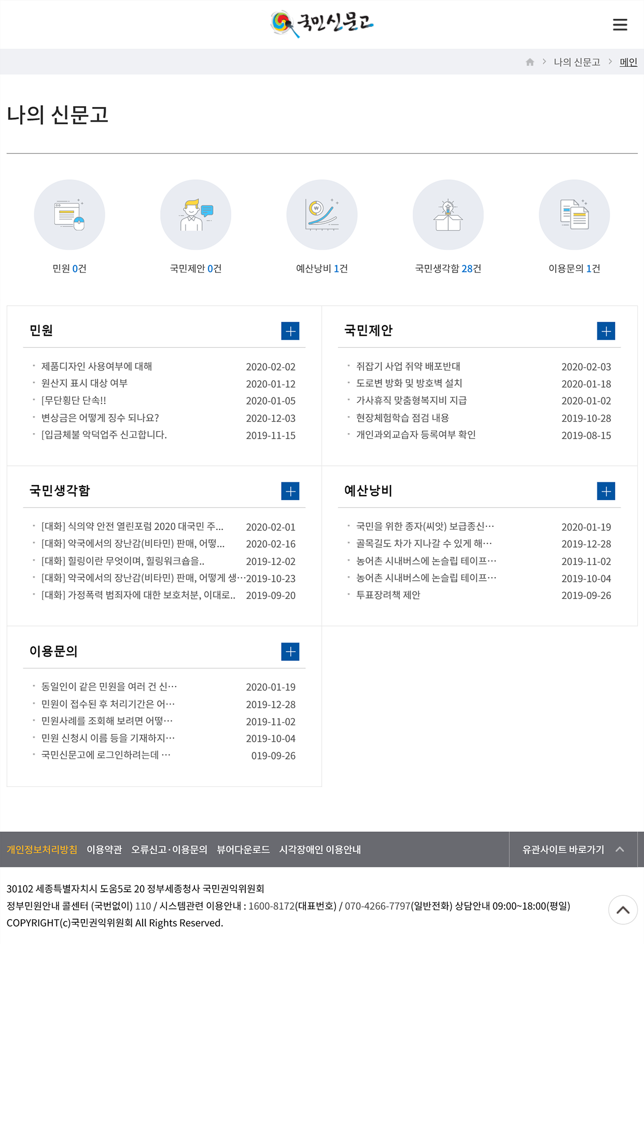Open 유관사이트 바로가기 dropdown
Image resolution: width=644 pixels, height=1144 pixels.
[573, 849]
